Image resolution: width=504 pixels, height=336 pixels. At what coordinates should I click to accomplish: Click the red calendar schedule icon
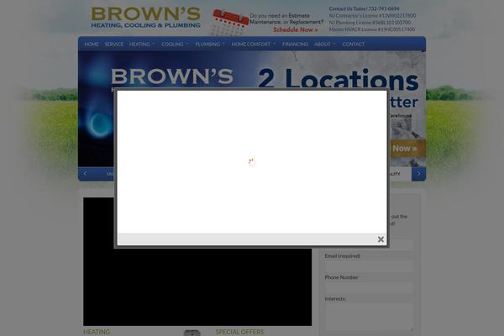pyautogui.click(x=230, y=22)
